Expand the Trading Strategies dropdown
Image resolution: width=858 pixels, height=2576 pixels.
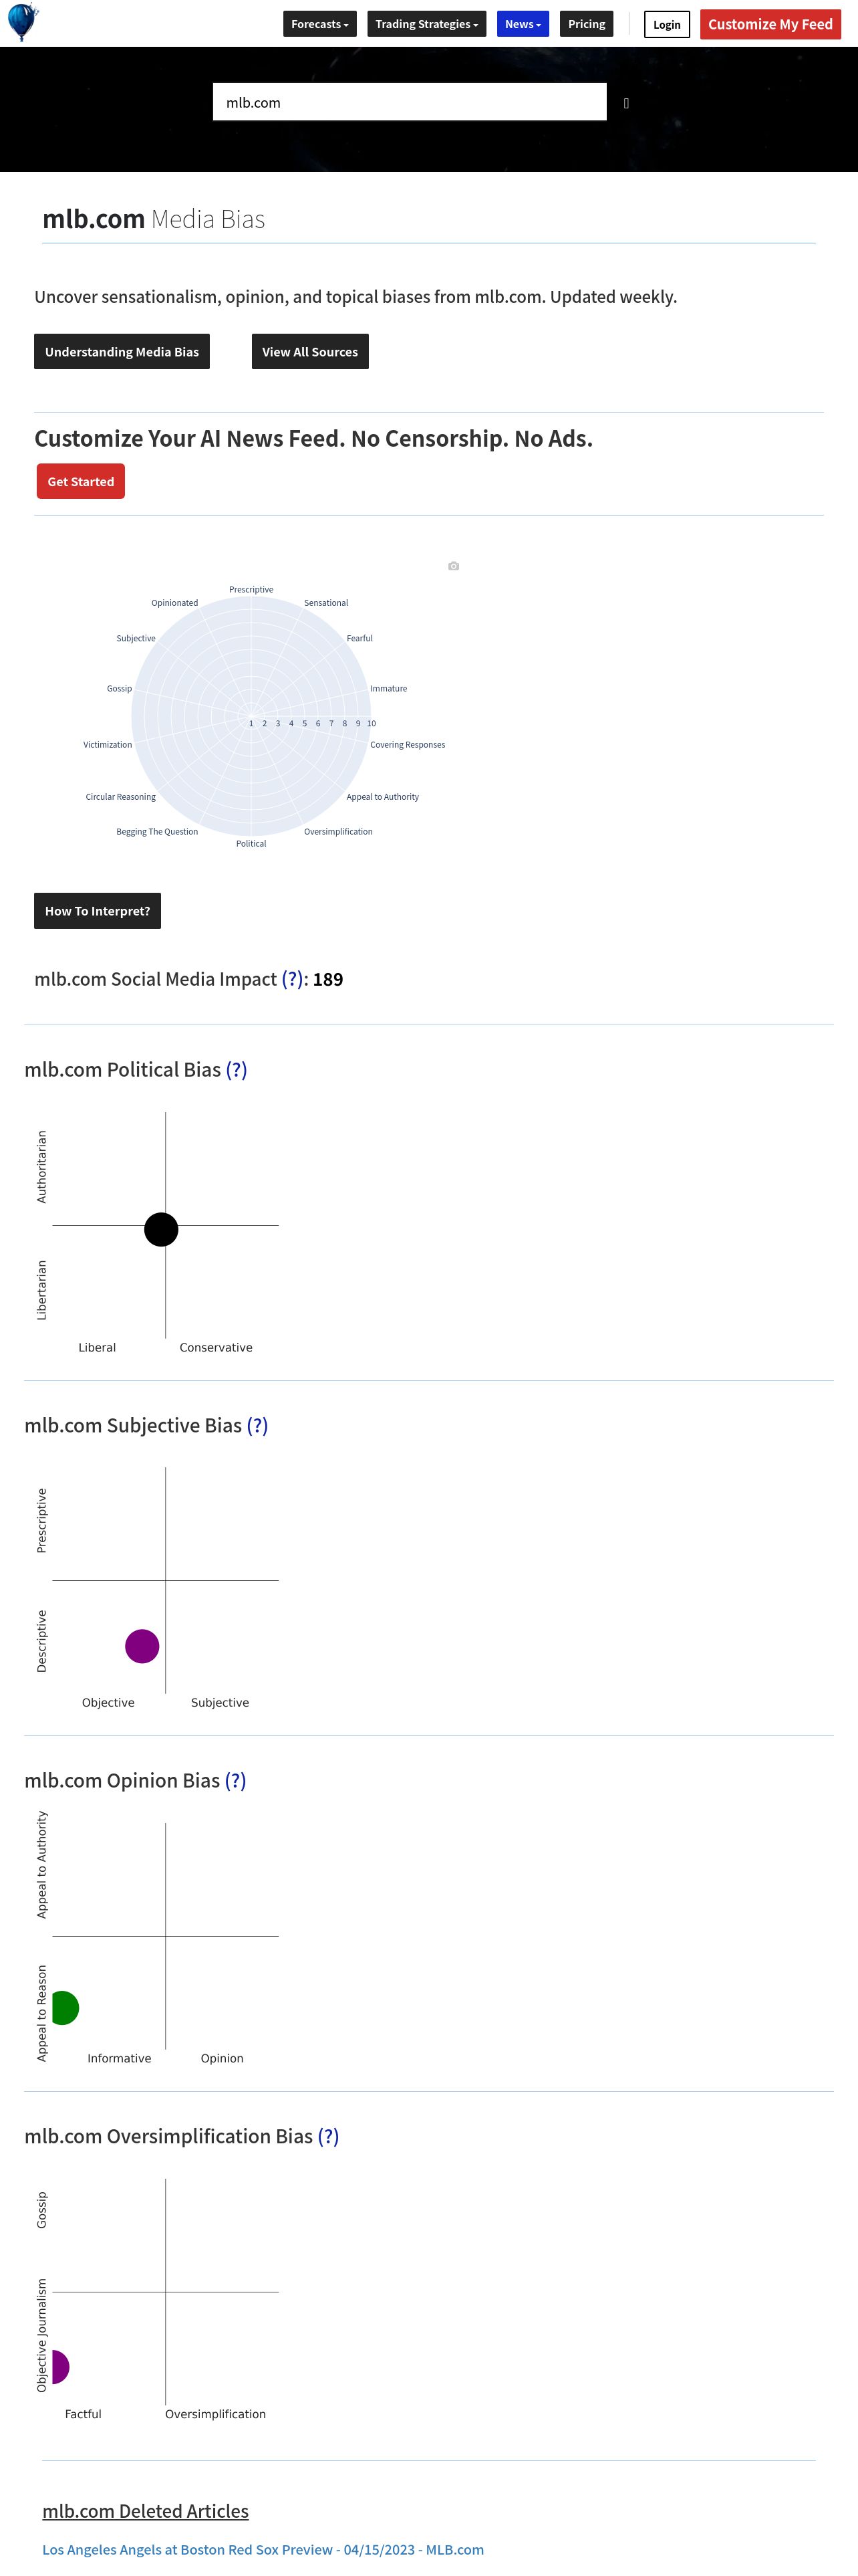coord(426,24)
